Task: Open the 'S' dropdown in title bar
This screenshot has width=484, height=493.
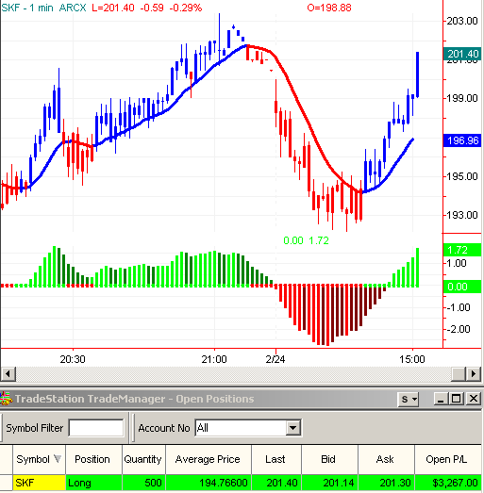Action: (409, 400)
